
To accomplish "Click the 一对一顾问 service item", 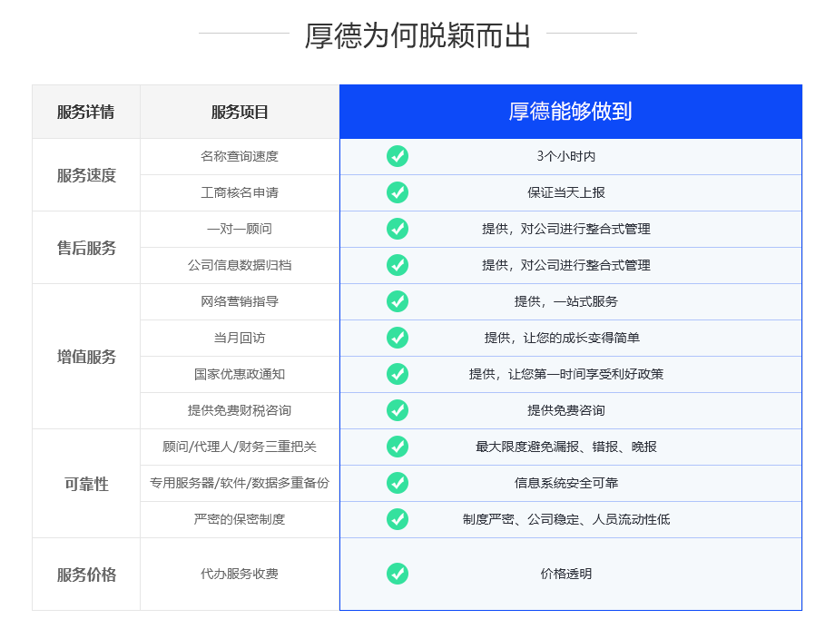I will point(240,229).
